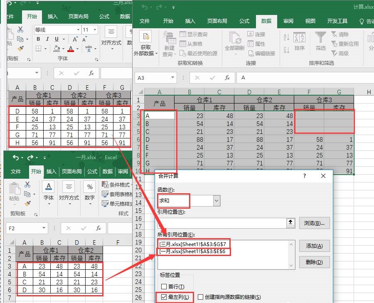Viewport: 374px width, 303px height.
Task: Click the 编辑链接 button
Action: point(261,53)
